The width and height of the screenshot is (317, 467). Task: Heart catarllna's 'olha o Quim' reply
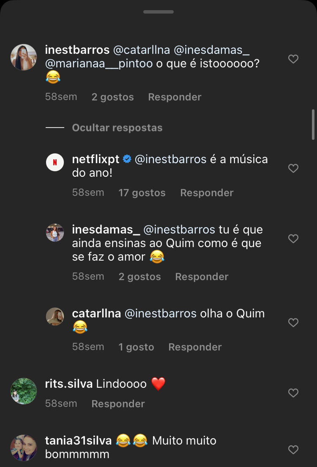point(293,322)
